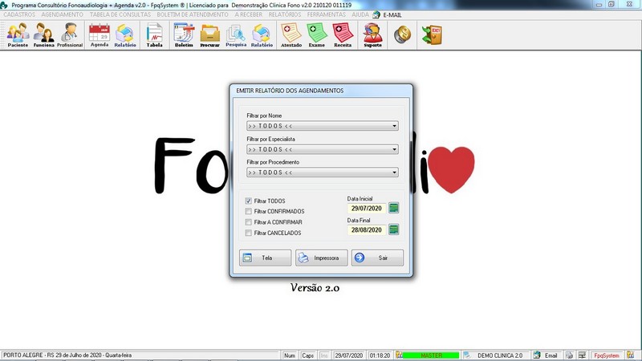Click the Pesquisa magnifier icon

(236, 35)
